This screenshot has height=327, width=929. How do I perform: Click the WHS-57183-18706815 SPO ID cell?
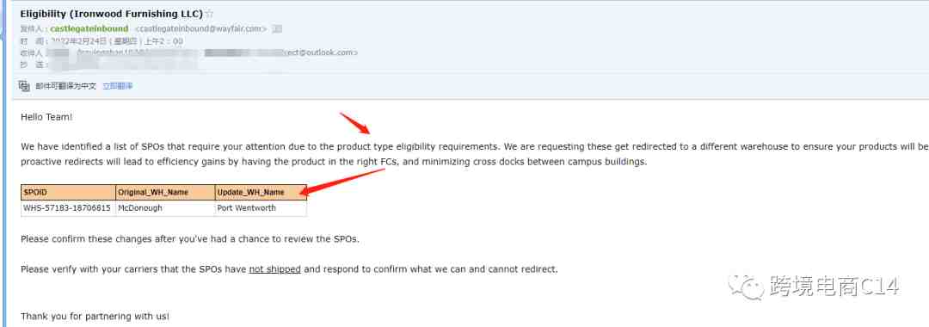68,208
